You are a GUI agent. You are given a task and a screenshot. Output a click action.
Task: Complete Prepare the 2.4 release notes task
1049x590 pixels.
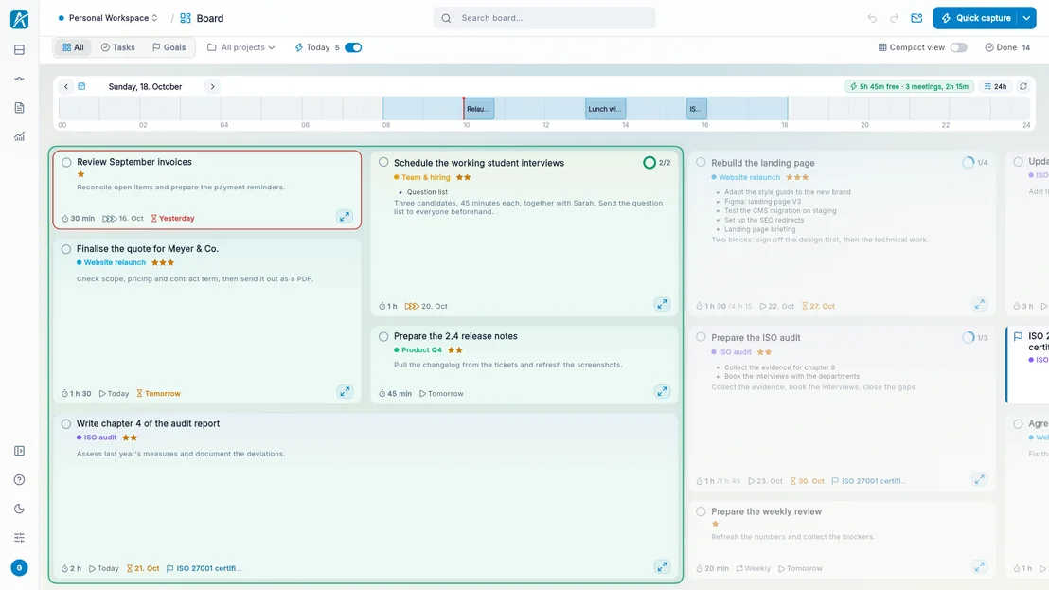pos(383,337)
